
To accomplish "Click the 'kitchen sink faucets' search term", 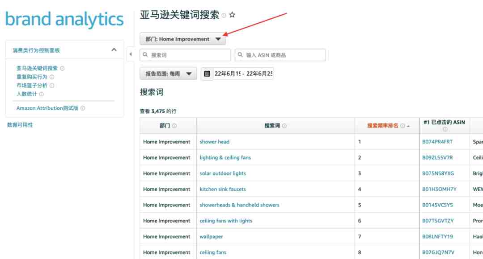I will (x=223, y=189).
